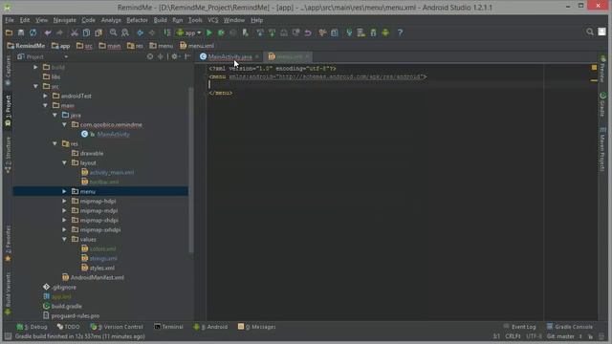Toggle the Terminal tool window
This screenshot has width=612, height=344.
point(168,327)
